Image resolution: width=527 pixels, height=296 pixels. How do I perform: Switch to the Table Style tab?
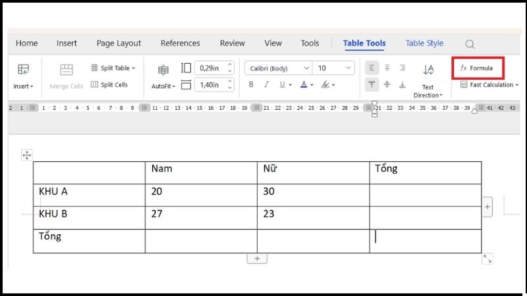click(424, 43)
